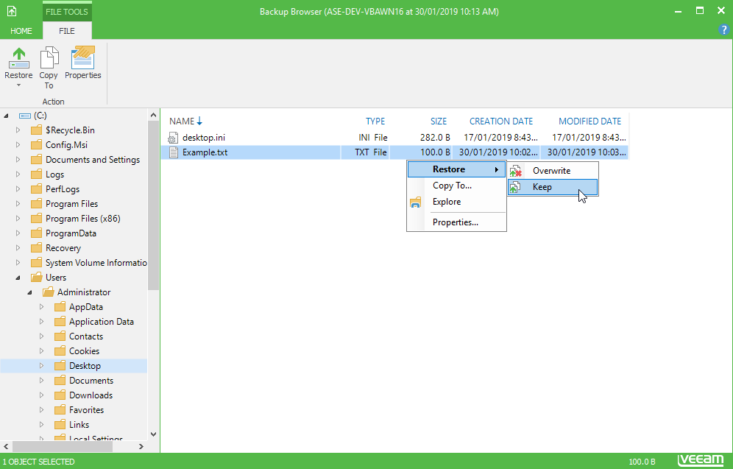Click the tree panel vertical scrollbar down arrow
Viewport: 733px width, 469px height.
click(153, 434)
